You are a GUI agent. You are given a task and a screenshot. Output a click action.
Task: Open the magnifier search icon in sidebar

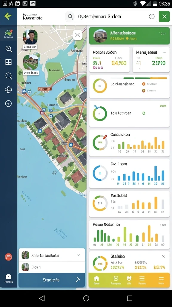pos(9,49)
